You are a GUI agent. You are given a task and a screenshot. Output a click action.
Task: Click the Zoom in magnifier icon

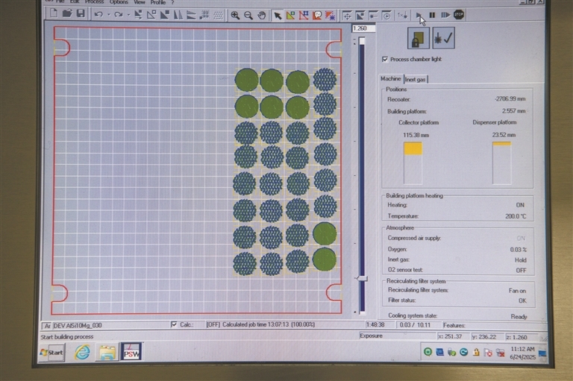pos(235,15)
